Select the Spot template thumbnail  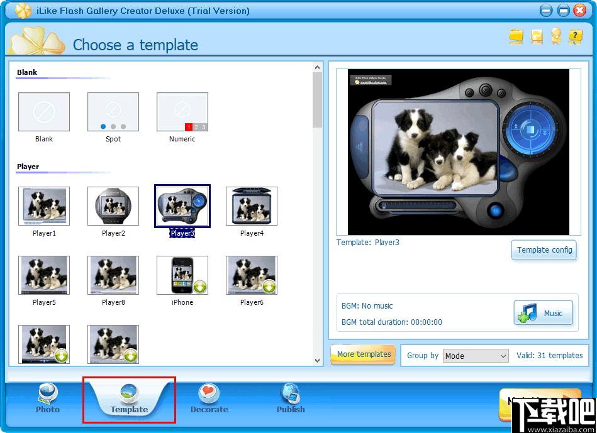tap(113, 112)
